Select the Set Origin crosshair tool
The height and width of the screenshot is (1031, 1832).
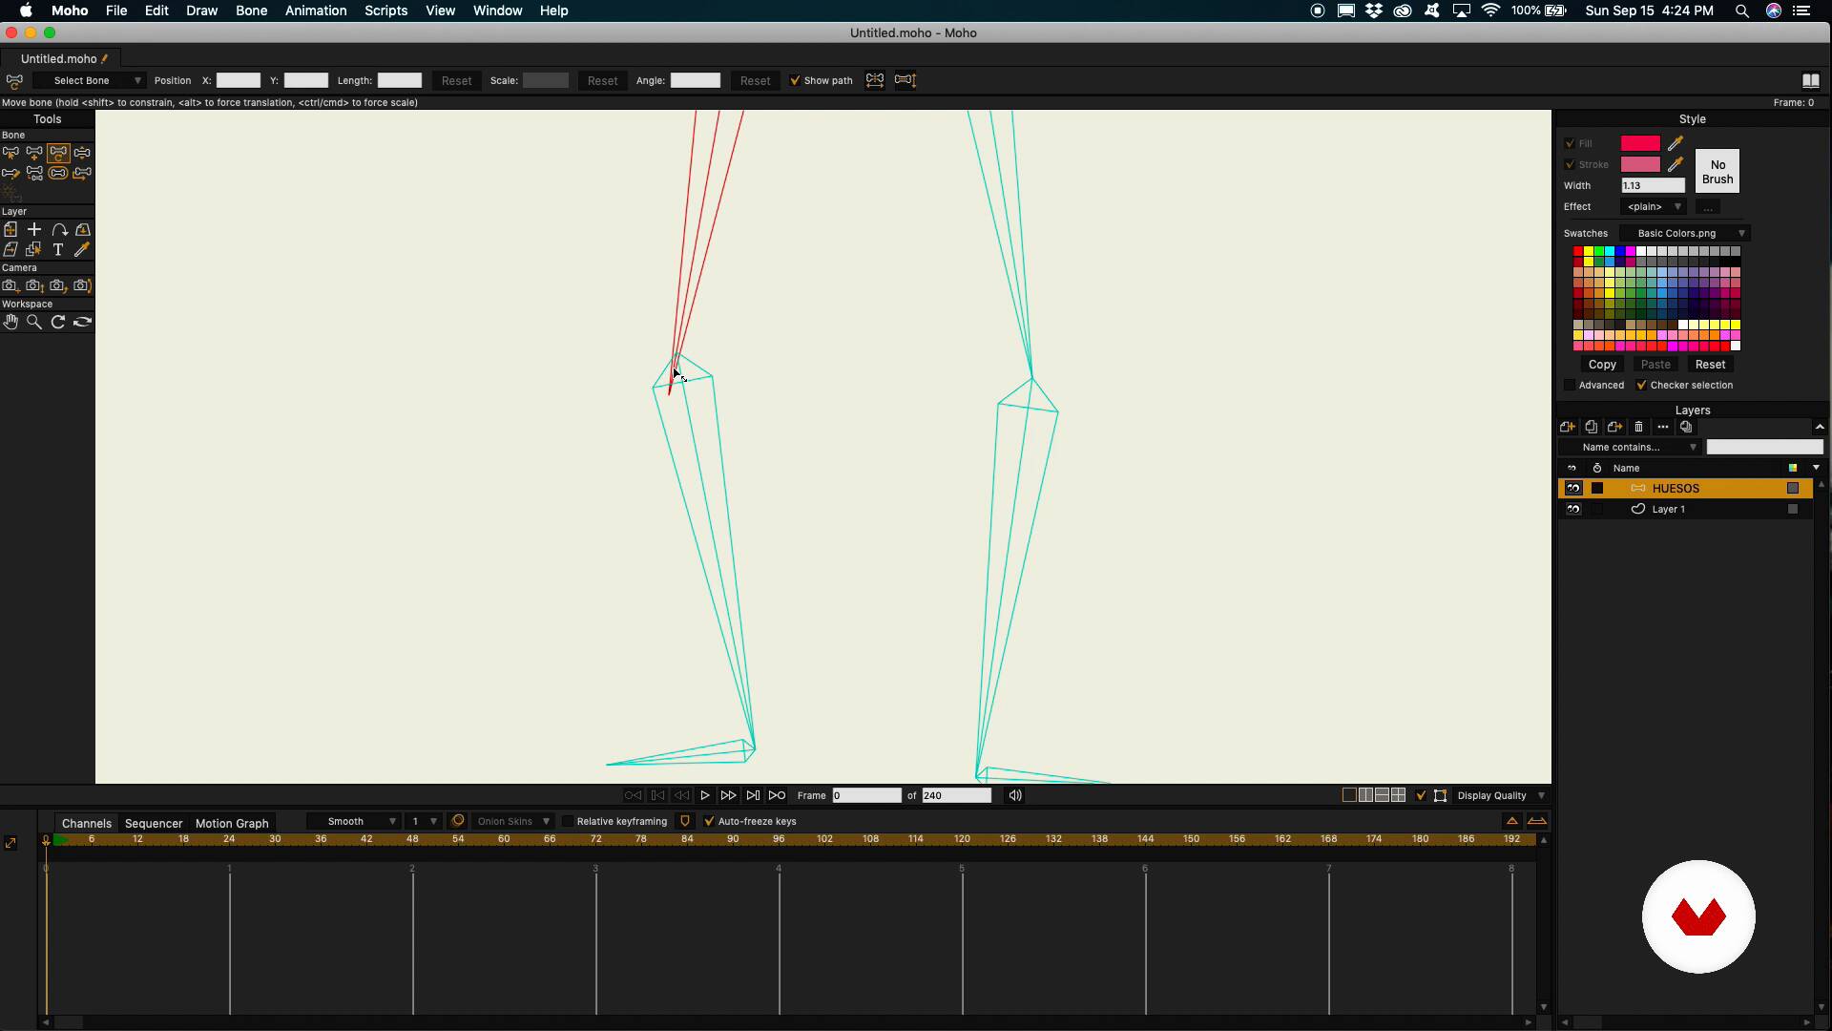[34, 230]
